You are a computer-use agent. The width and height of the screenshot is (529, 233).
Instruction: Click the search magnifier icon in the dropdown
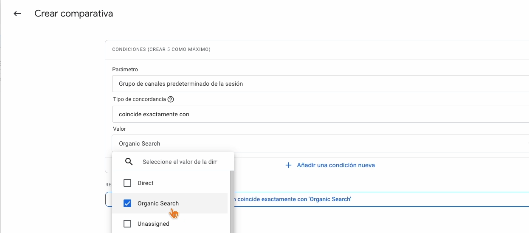click(129, 162)
